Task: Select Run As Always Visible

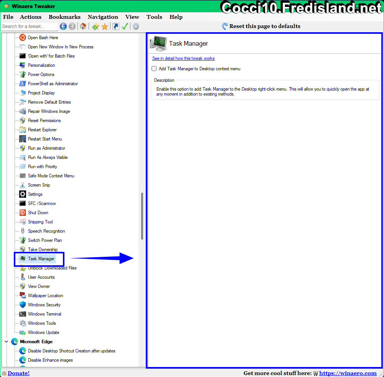Action: (x=48, y=157)
